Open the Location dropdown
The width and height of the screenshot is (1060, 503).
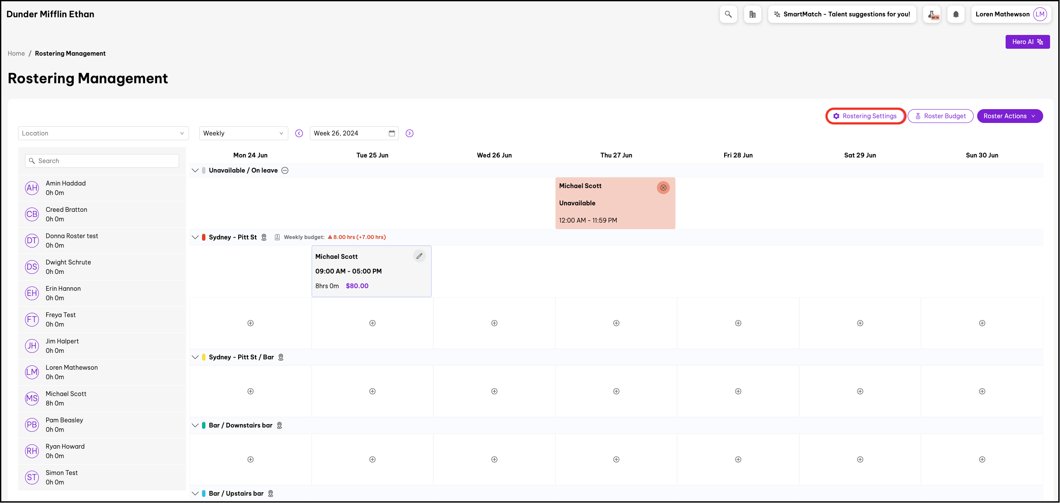pos(103,133)
